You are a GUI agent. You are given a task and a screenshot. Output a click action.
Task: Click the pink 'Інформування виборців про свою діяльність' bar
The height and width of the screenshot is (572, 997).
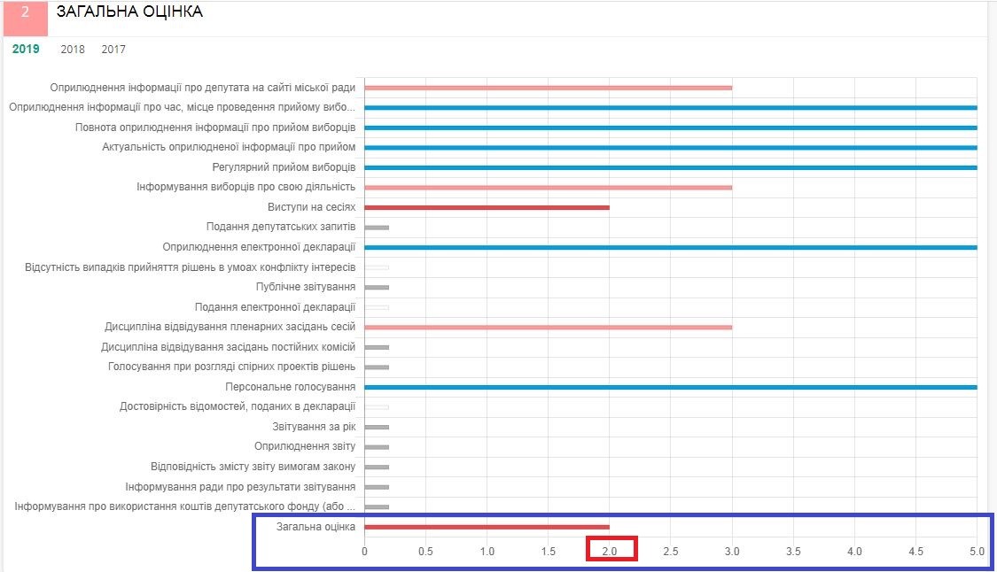point(548,187)
